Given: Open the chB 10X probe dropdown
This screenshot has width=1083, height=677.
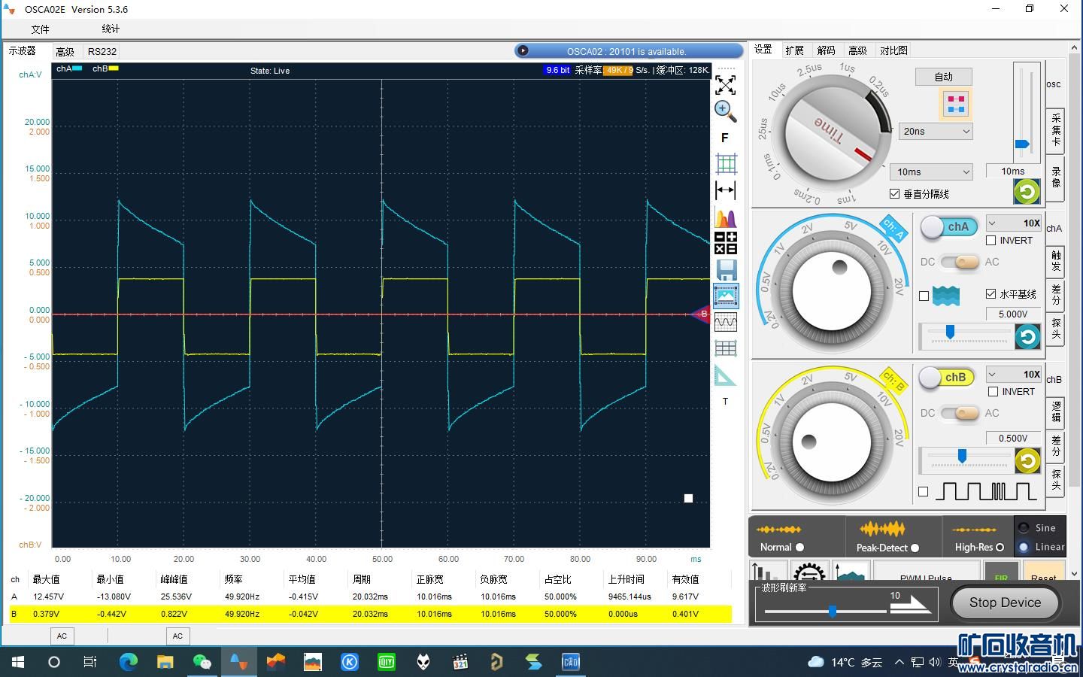Looking at the screenshot, I should 1014,375.
